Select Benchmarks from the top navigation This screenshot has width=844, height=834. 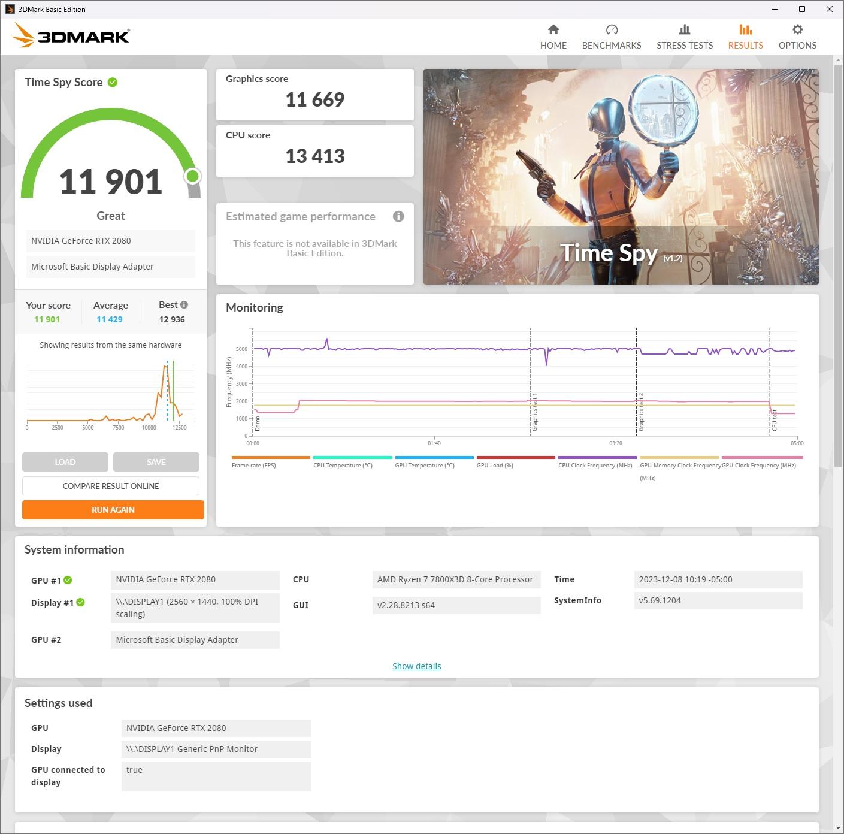[x=612, y=36]
